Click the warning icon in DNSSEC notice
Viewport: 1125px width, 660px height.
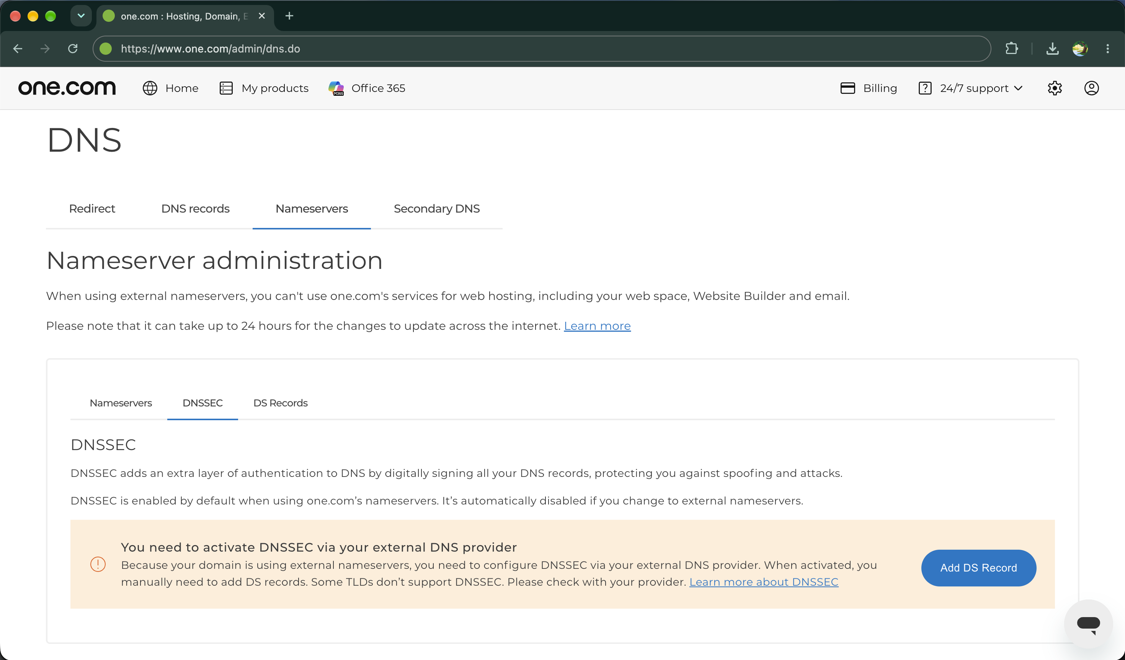(98, 564)
